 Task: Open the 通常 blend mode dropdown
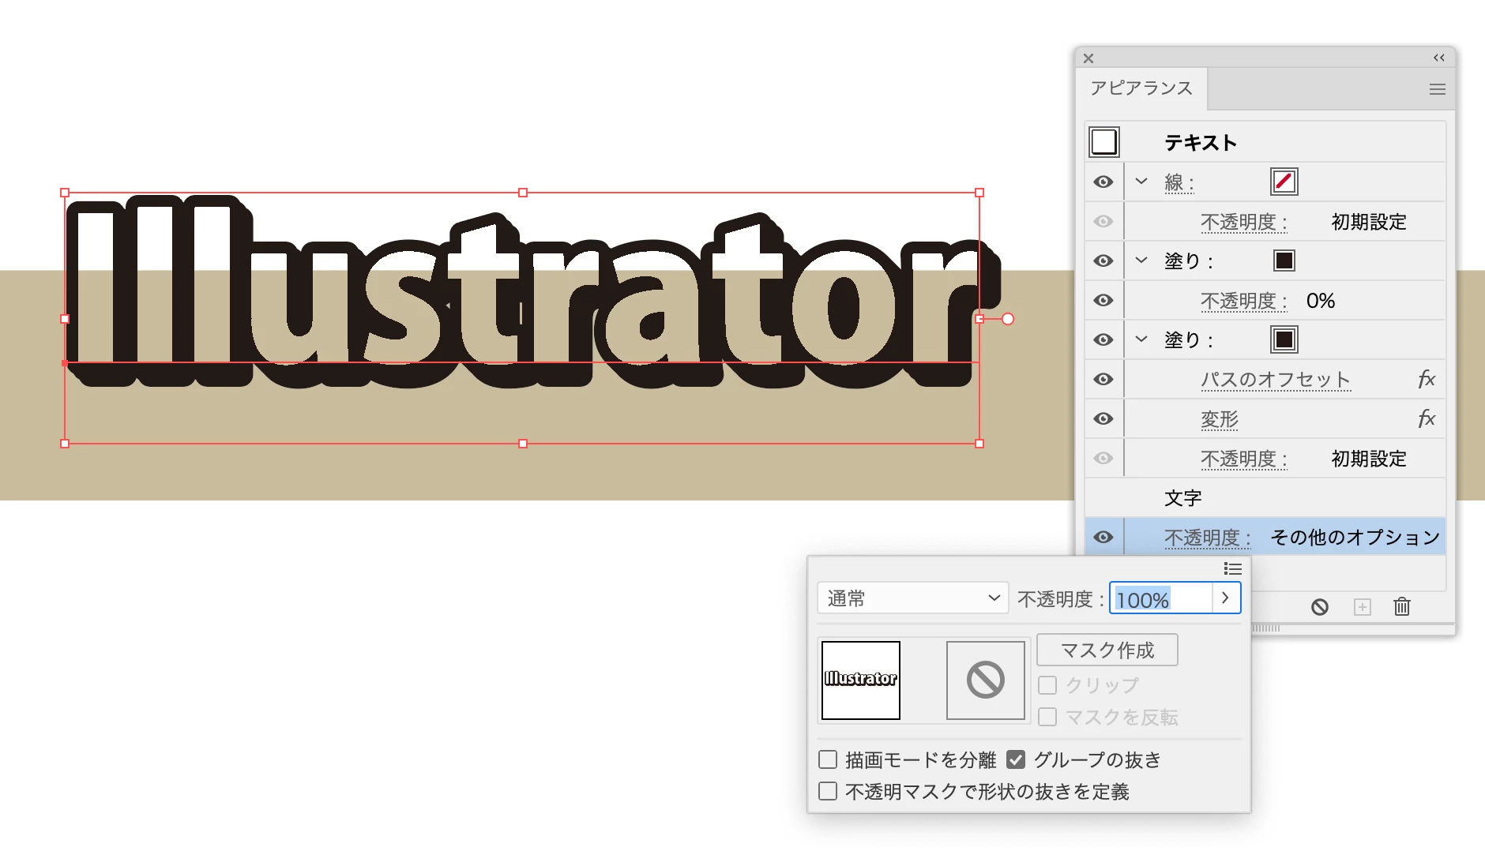click(912, 598)
